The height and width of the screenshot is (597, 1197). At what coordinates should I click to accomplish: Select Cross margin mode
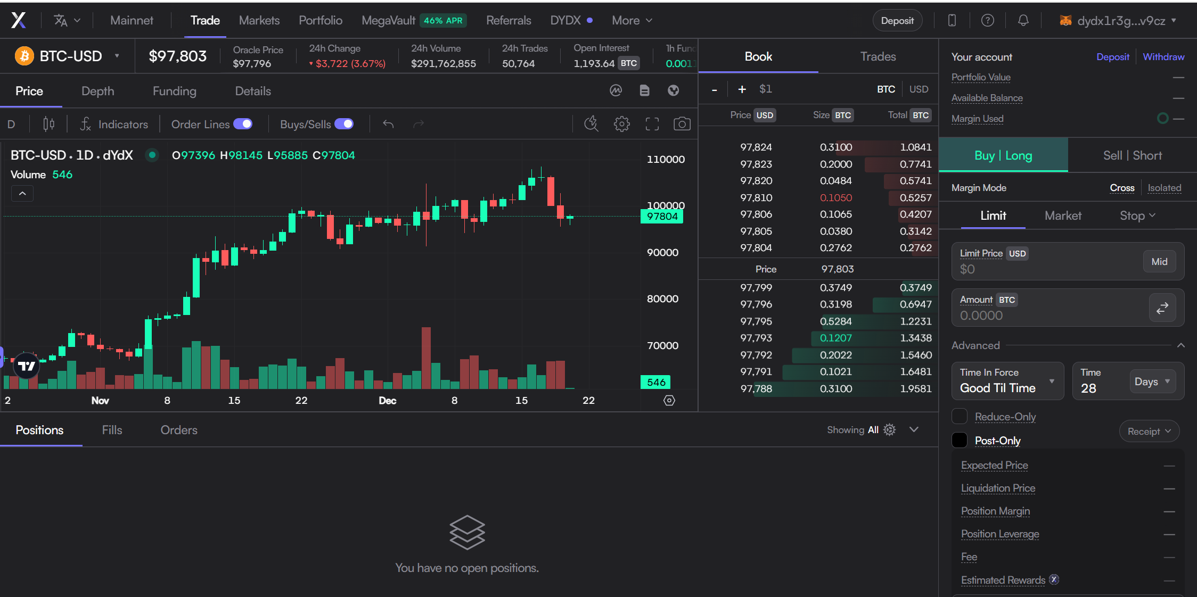coord(1122,188)
